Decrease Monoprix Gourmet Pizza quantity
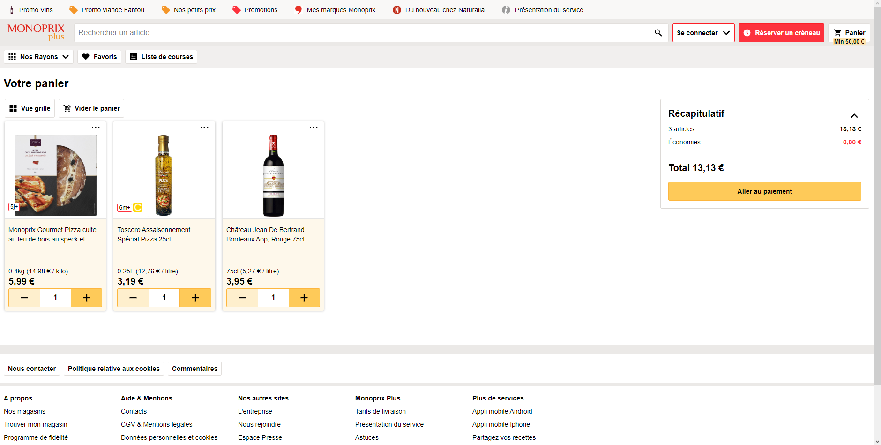The image size is (881, 445). [x=24, y=298]
